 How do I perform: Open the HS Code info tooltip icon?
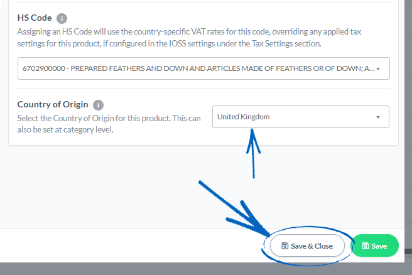click(x=62, y=18)
